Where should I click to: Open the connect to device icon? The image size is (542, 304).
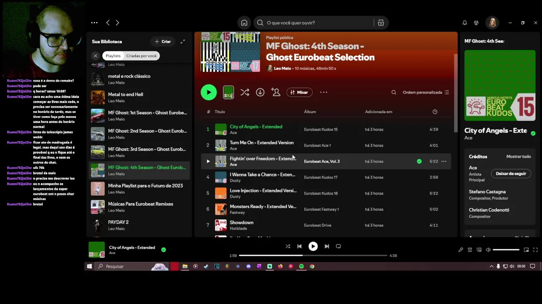(479, 250)
